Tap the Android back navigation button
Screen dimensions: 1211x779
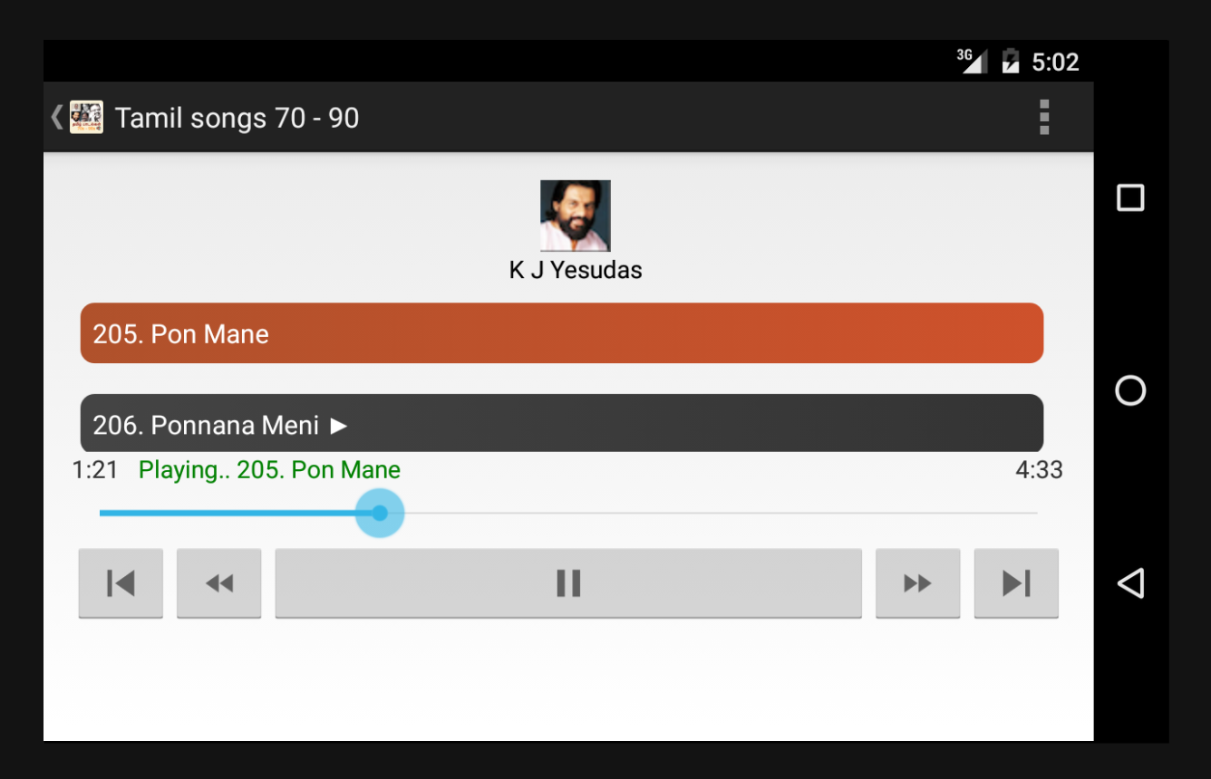coord(1130,583)
